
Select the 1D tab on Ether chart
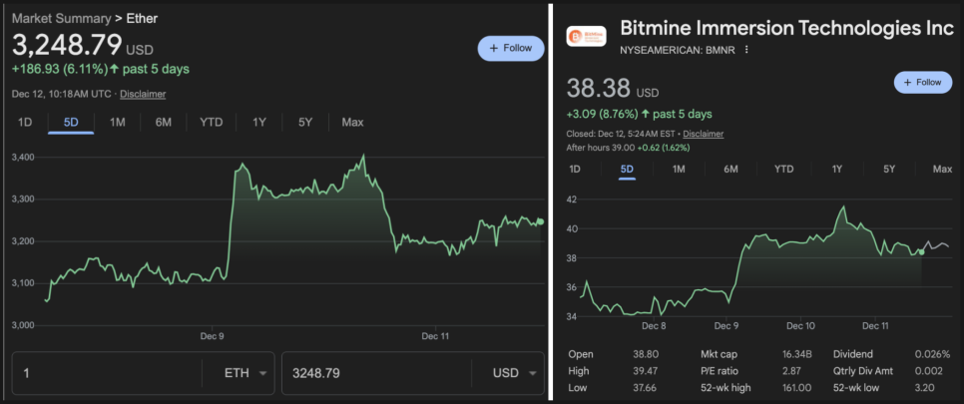(x=26, y=122)
